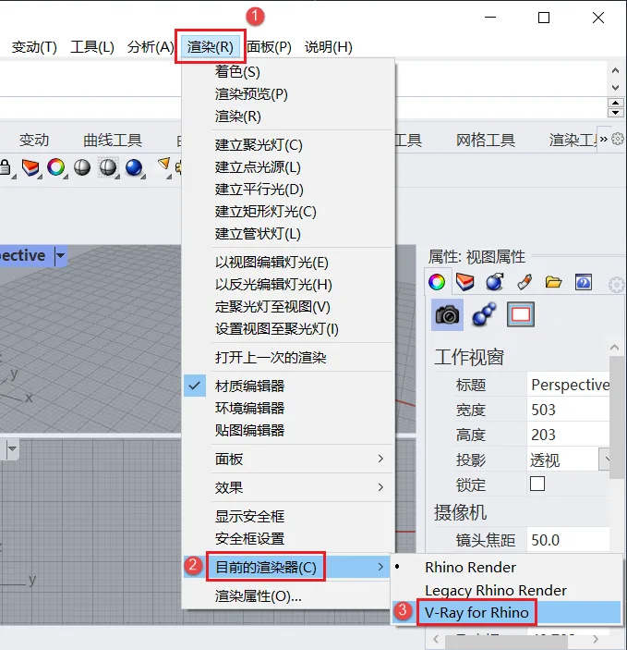Expand the 效果 submenu
This screenshot has height=650, width=627.
pyautogui.click(x=288, y=487)
